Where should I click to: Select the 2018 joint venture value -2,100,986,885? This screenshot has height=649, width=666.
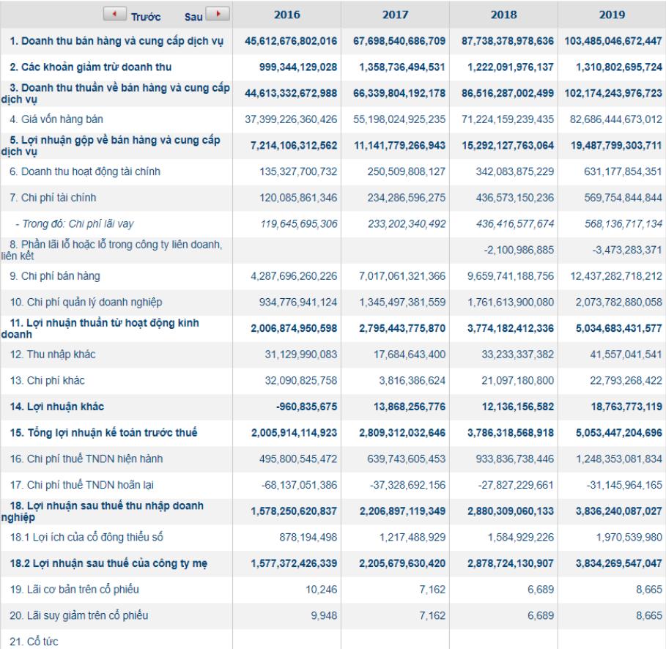click(x=519, y=251)
